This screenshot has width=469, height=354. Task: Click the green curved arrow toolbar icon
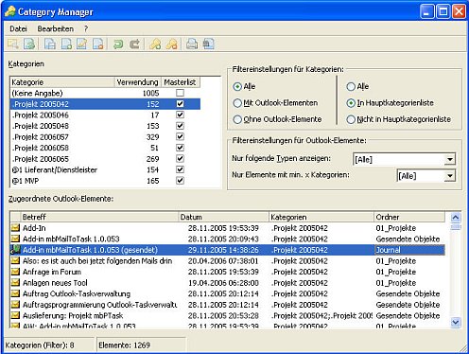(118, 44)
